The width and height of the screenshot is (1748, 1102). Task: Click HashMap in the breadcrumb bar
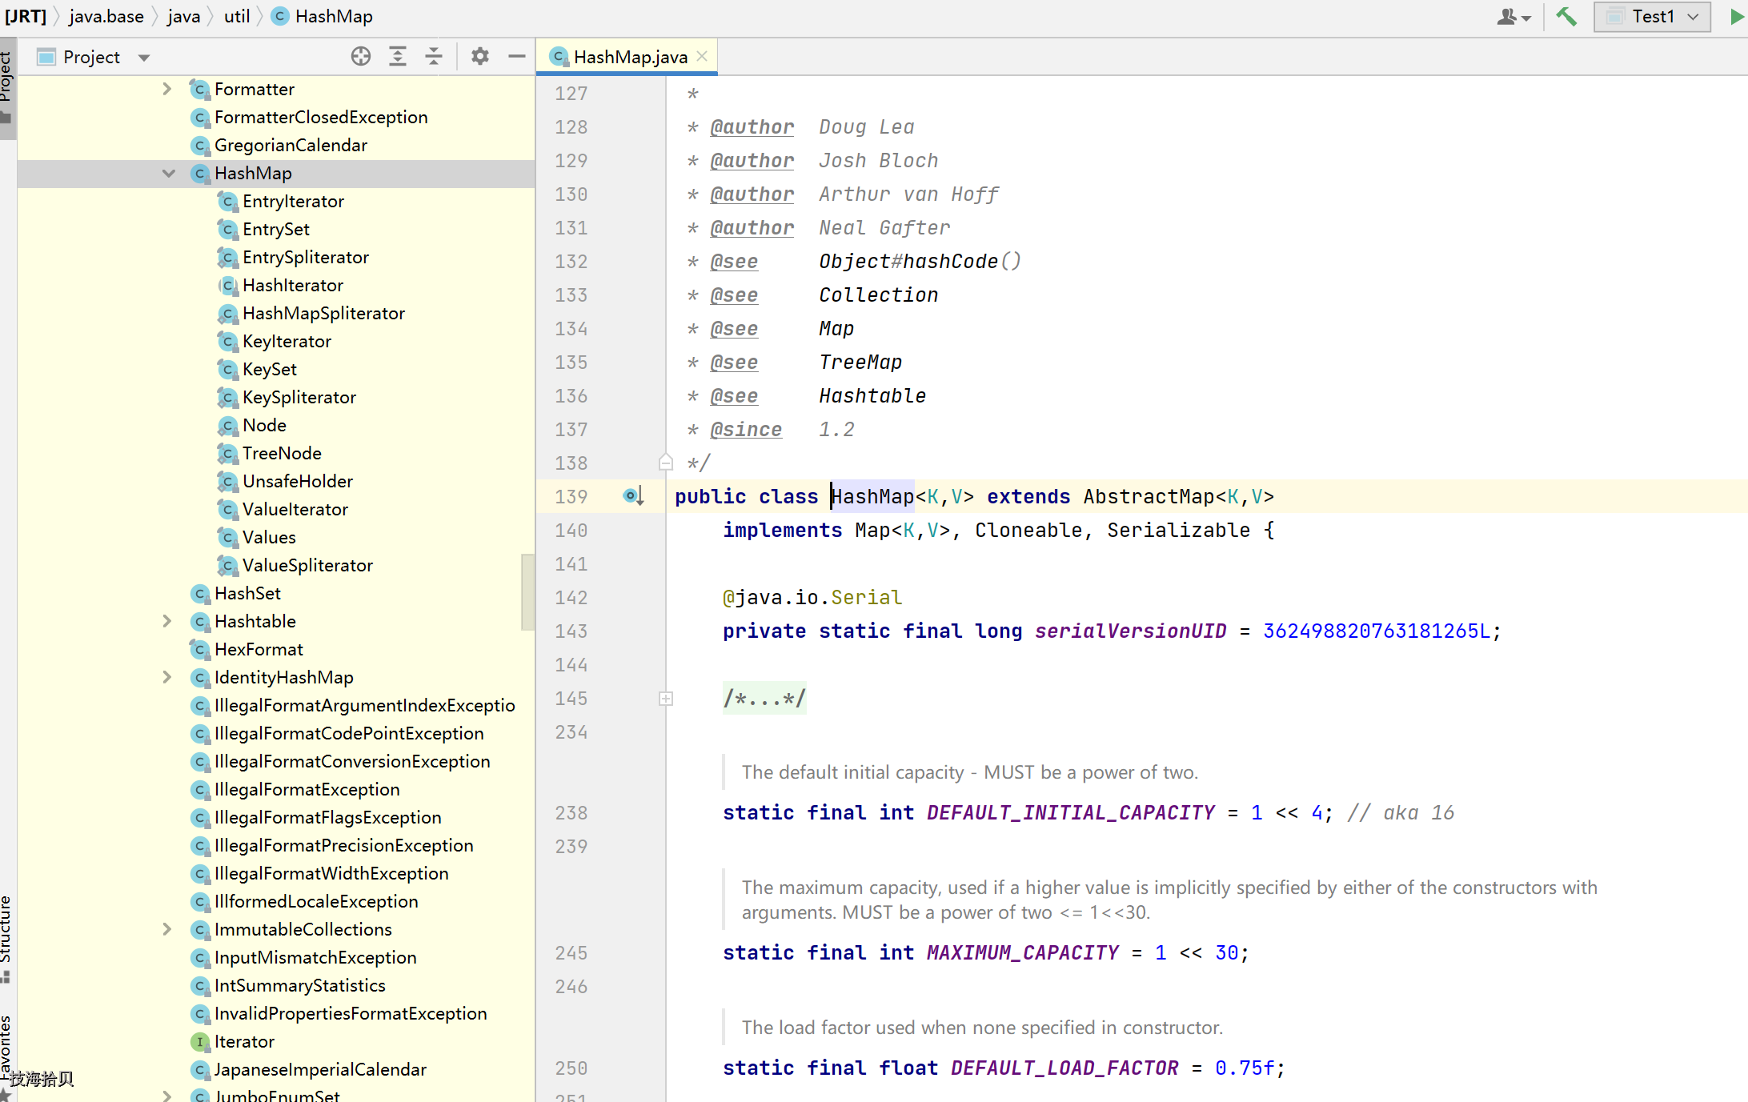pyautogui.click(x=323, y=16)
